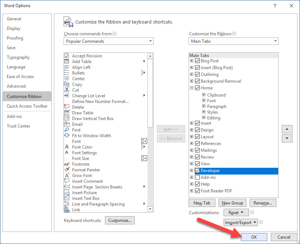300x244 pixels.
Task: Uncheck the Developer tab checkbox
Action: click(x=197, y=171)
